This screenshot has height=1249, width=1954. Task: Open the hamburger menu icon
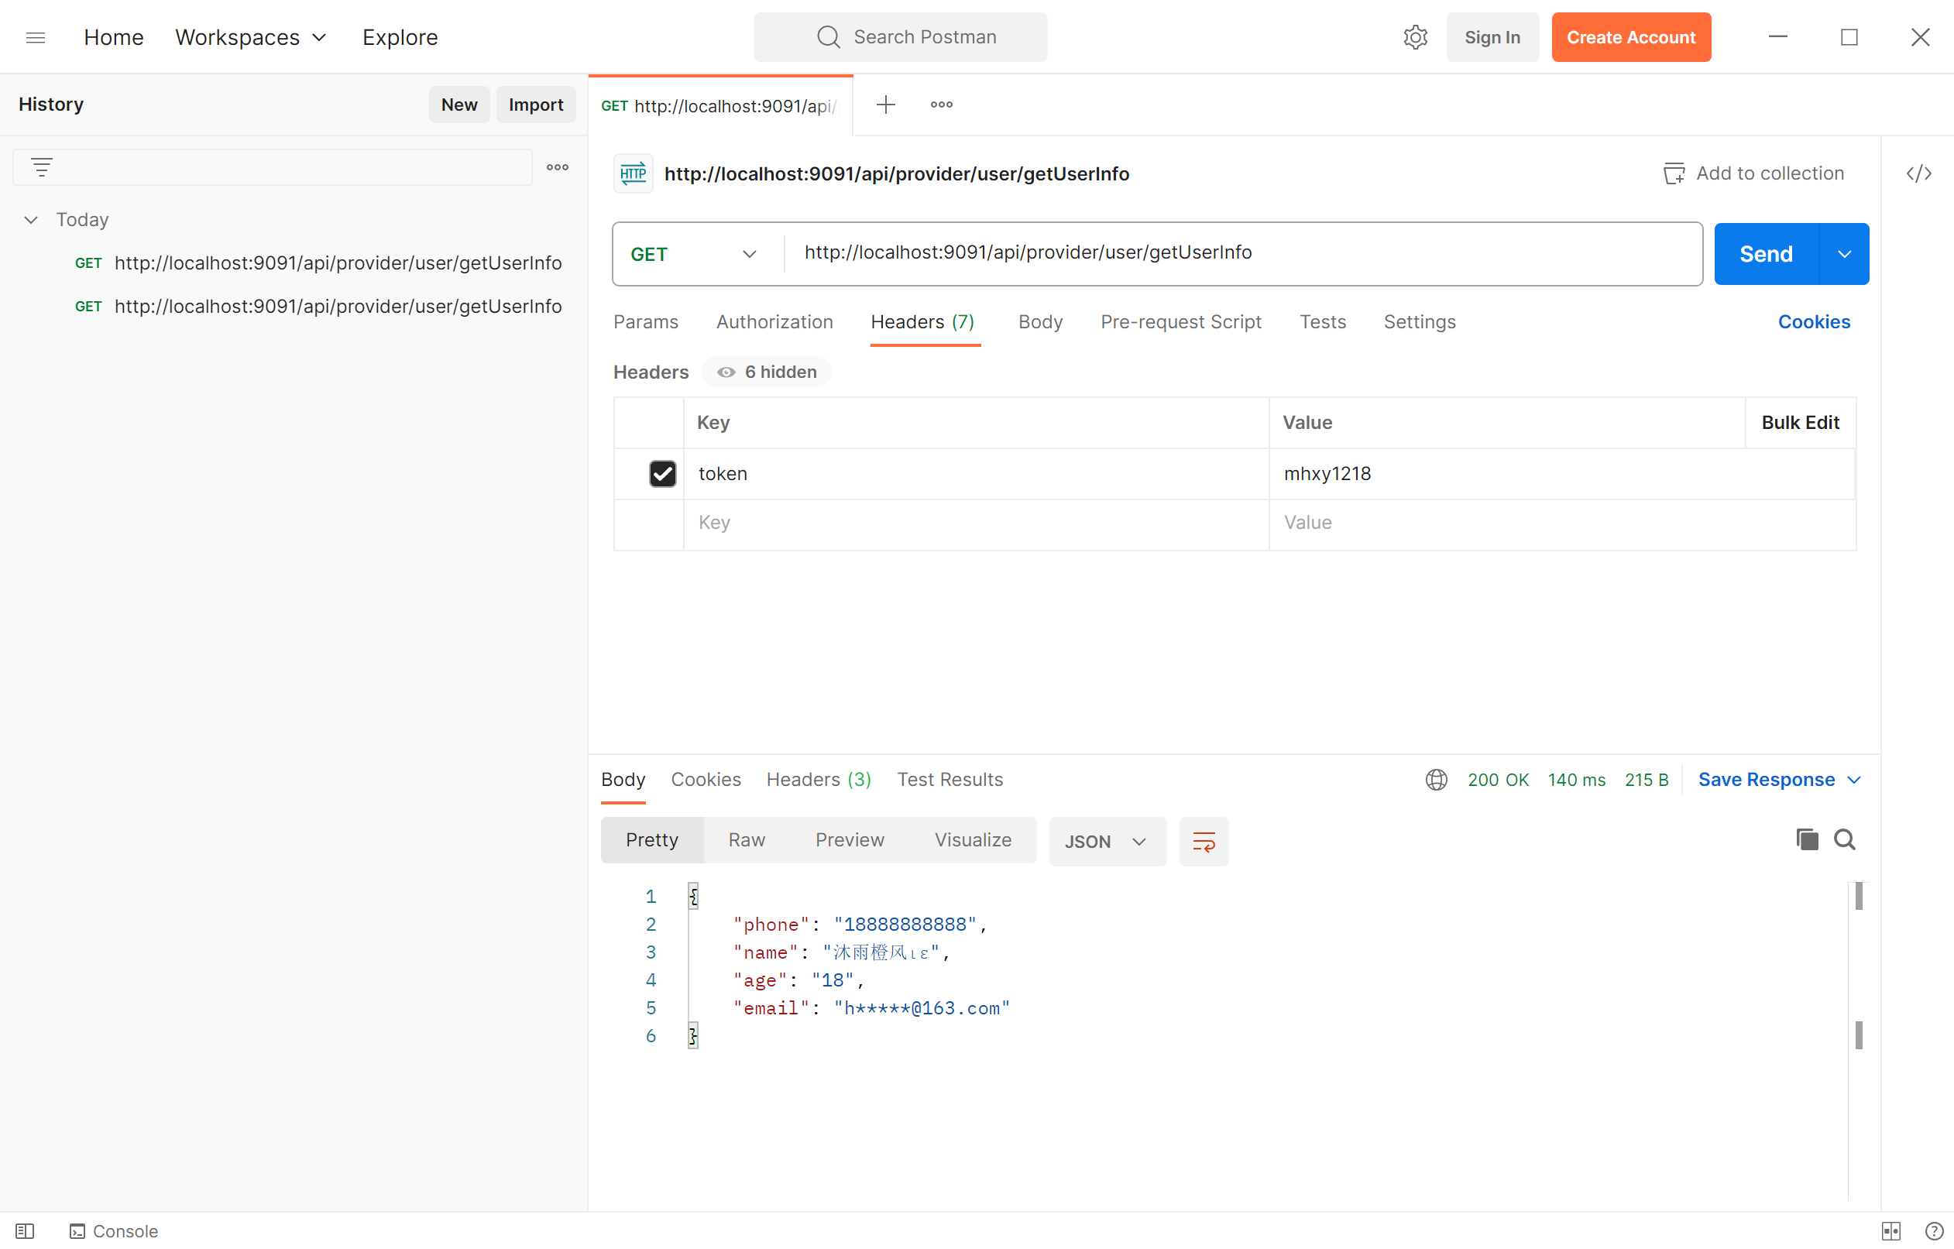36,37
